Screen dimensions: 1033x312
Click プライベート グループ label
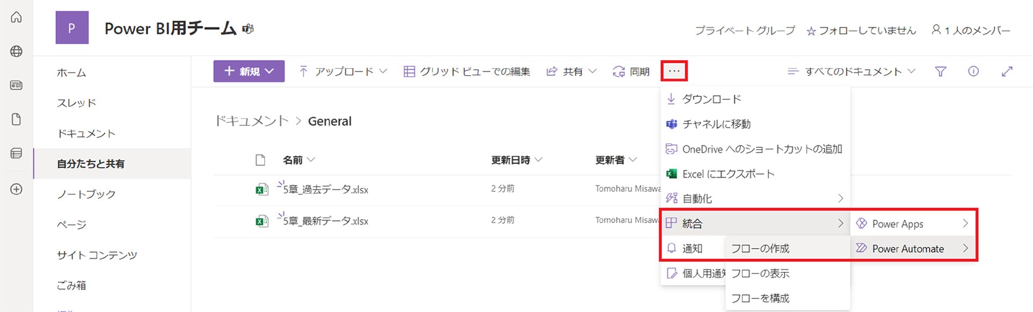[x=745, y=31]
